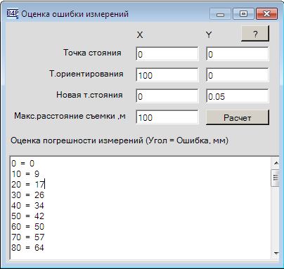Click the results scrollbar thumb

tap(276, 178)
